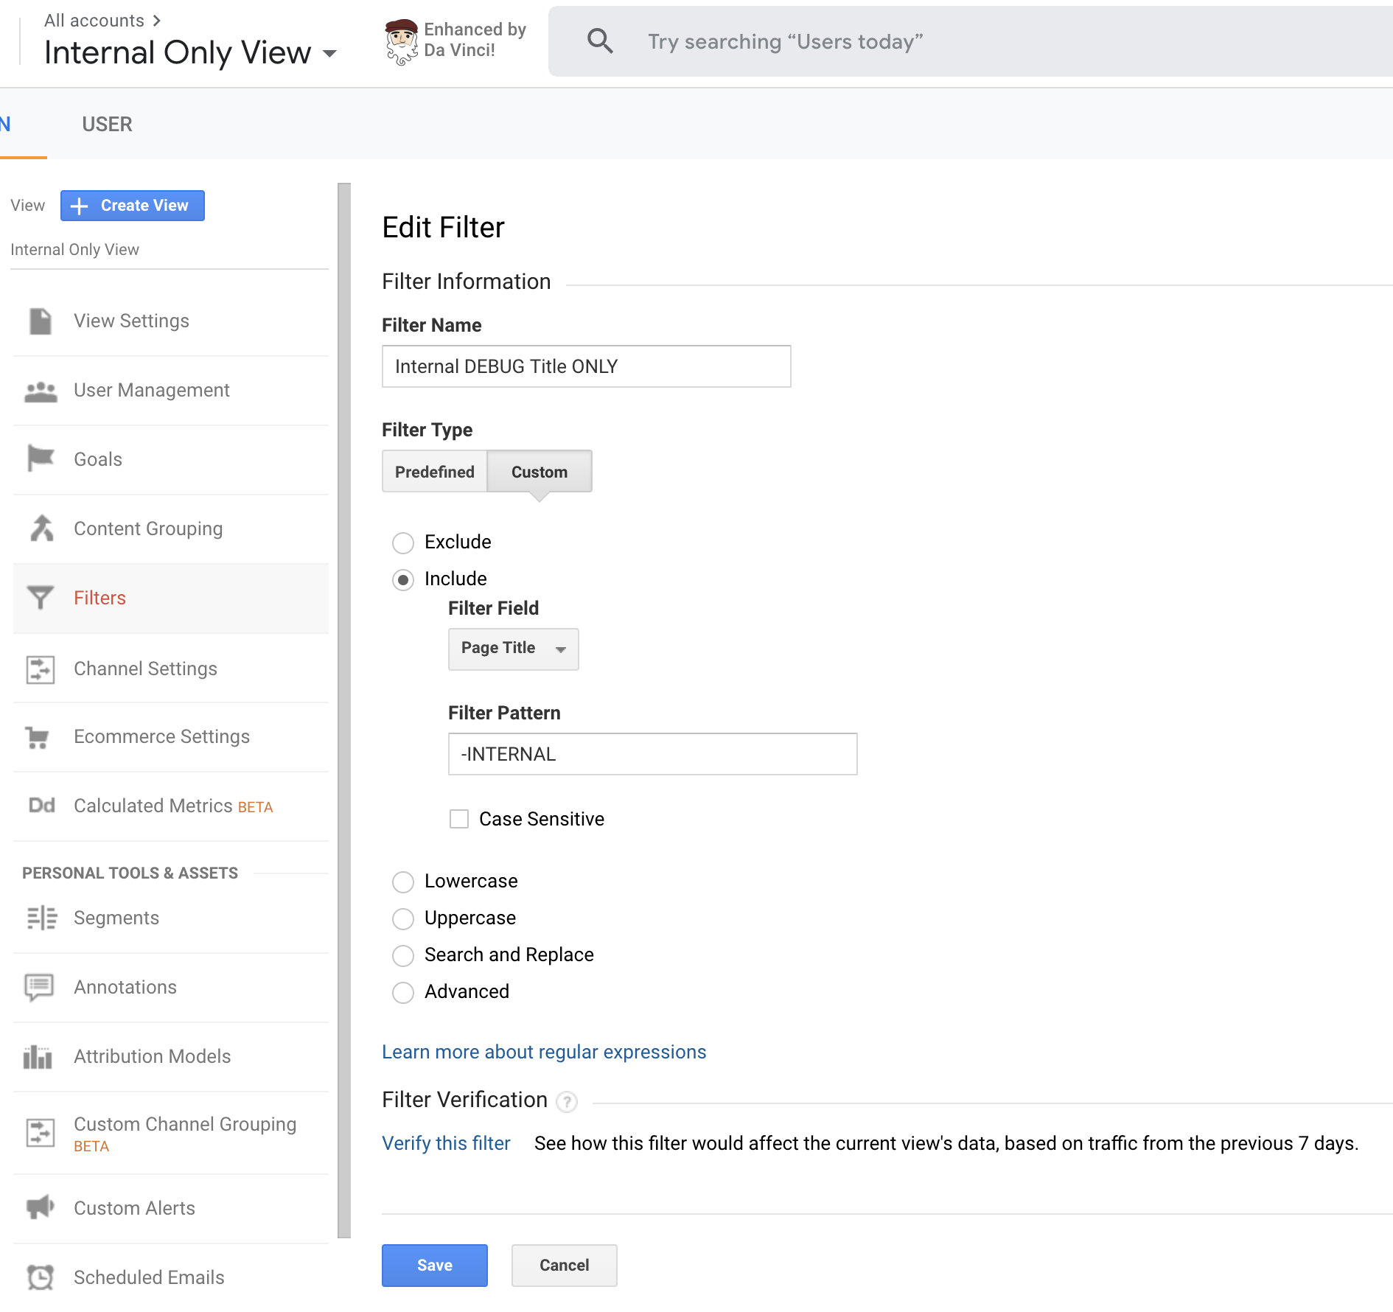Open Segments in the sidebar

click(x=116, y=918)
